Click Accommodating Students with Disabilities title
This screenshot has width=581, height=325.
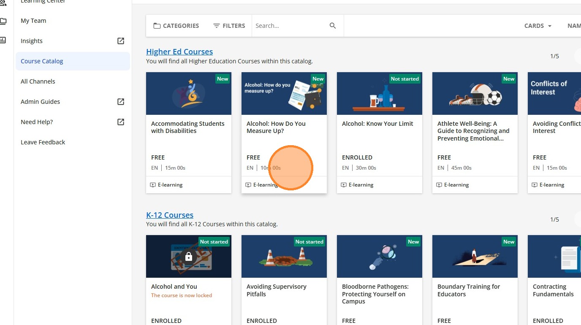click(188, 127)
